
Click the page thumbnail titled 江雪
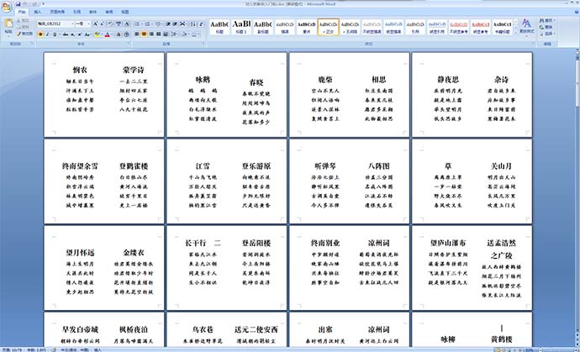pos(227,181)
